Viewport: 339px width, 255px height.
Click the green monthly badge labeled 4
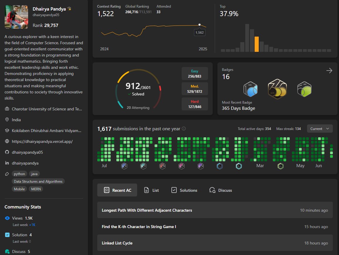[x=280, y=166]
